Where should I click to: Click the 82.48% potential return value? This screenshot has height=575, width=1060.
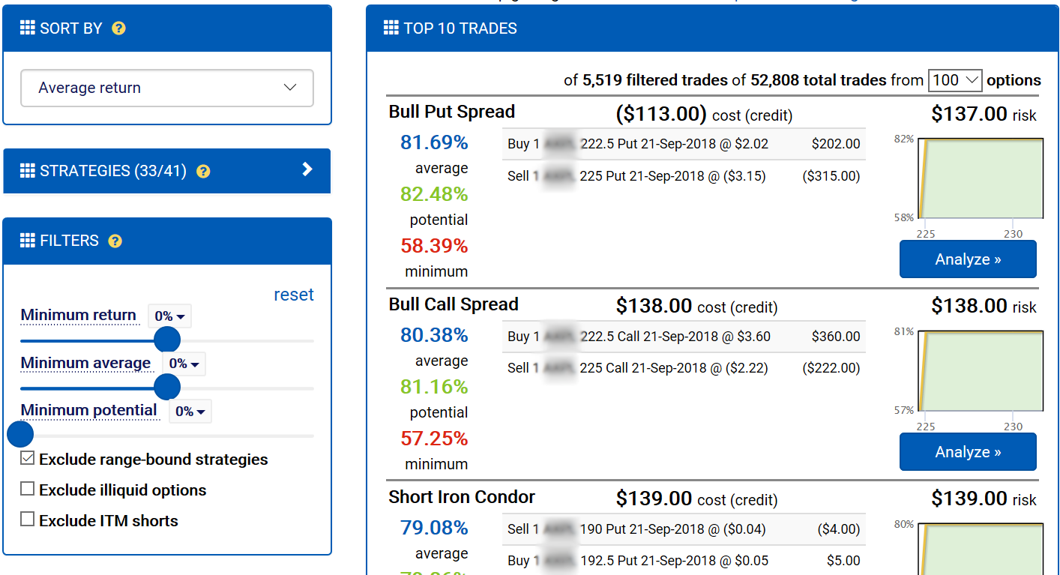pos(434,194)
